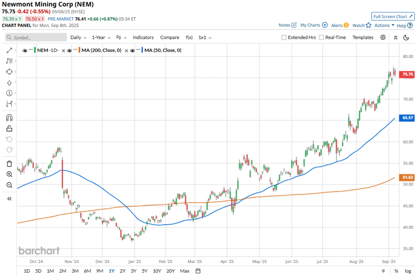This screenshot has height=279, width=418.
Task: Open the chart type candlestick dropdown
Action: pos(121,37)
